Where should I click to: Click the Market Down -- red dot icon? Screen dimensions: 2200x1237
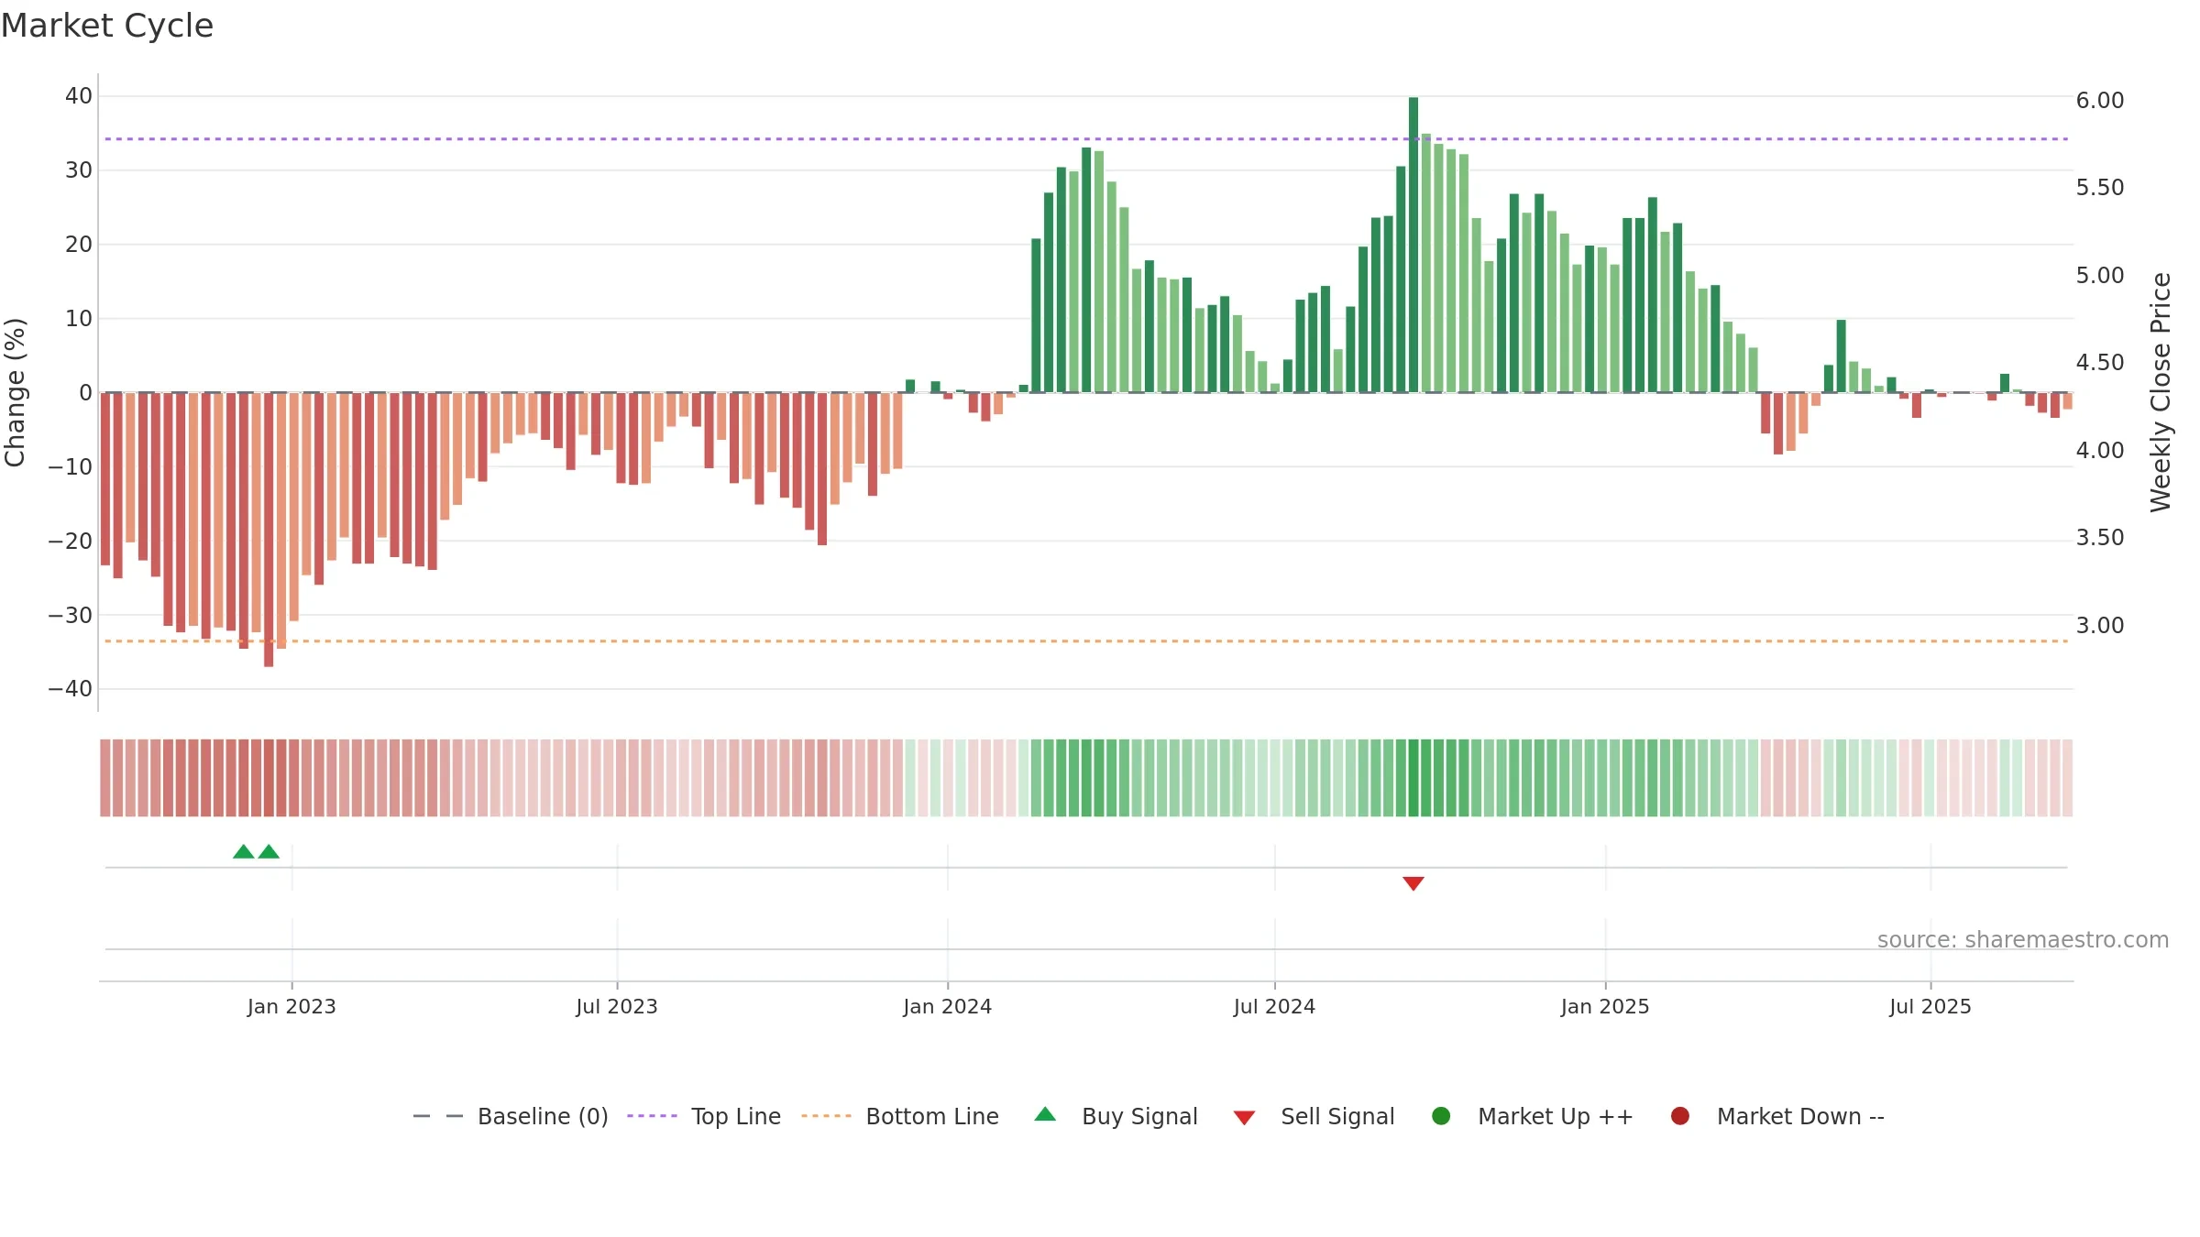1680,1116
